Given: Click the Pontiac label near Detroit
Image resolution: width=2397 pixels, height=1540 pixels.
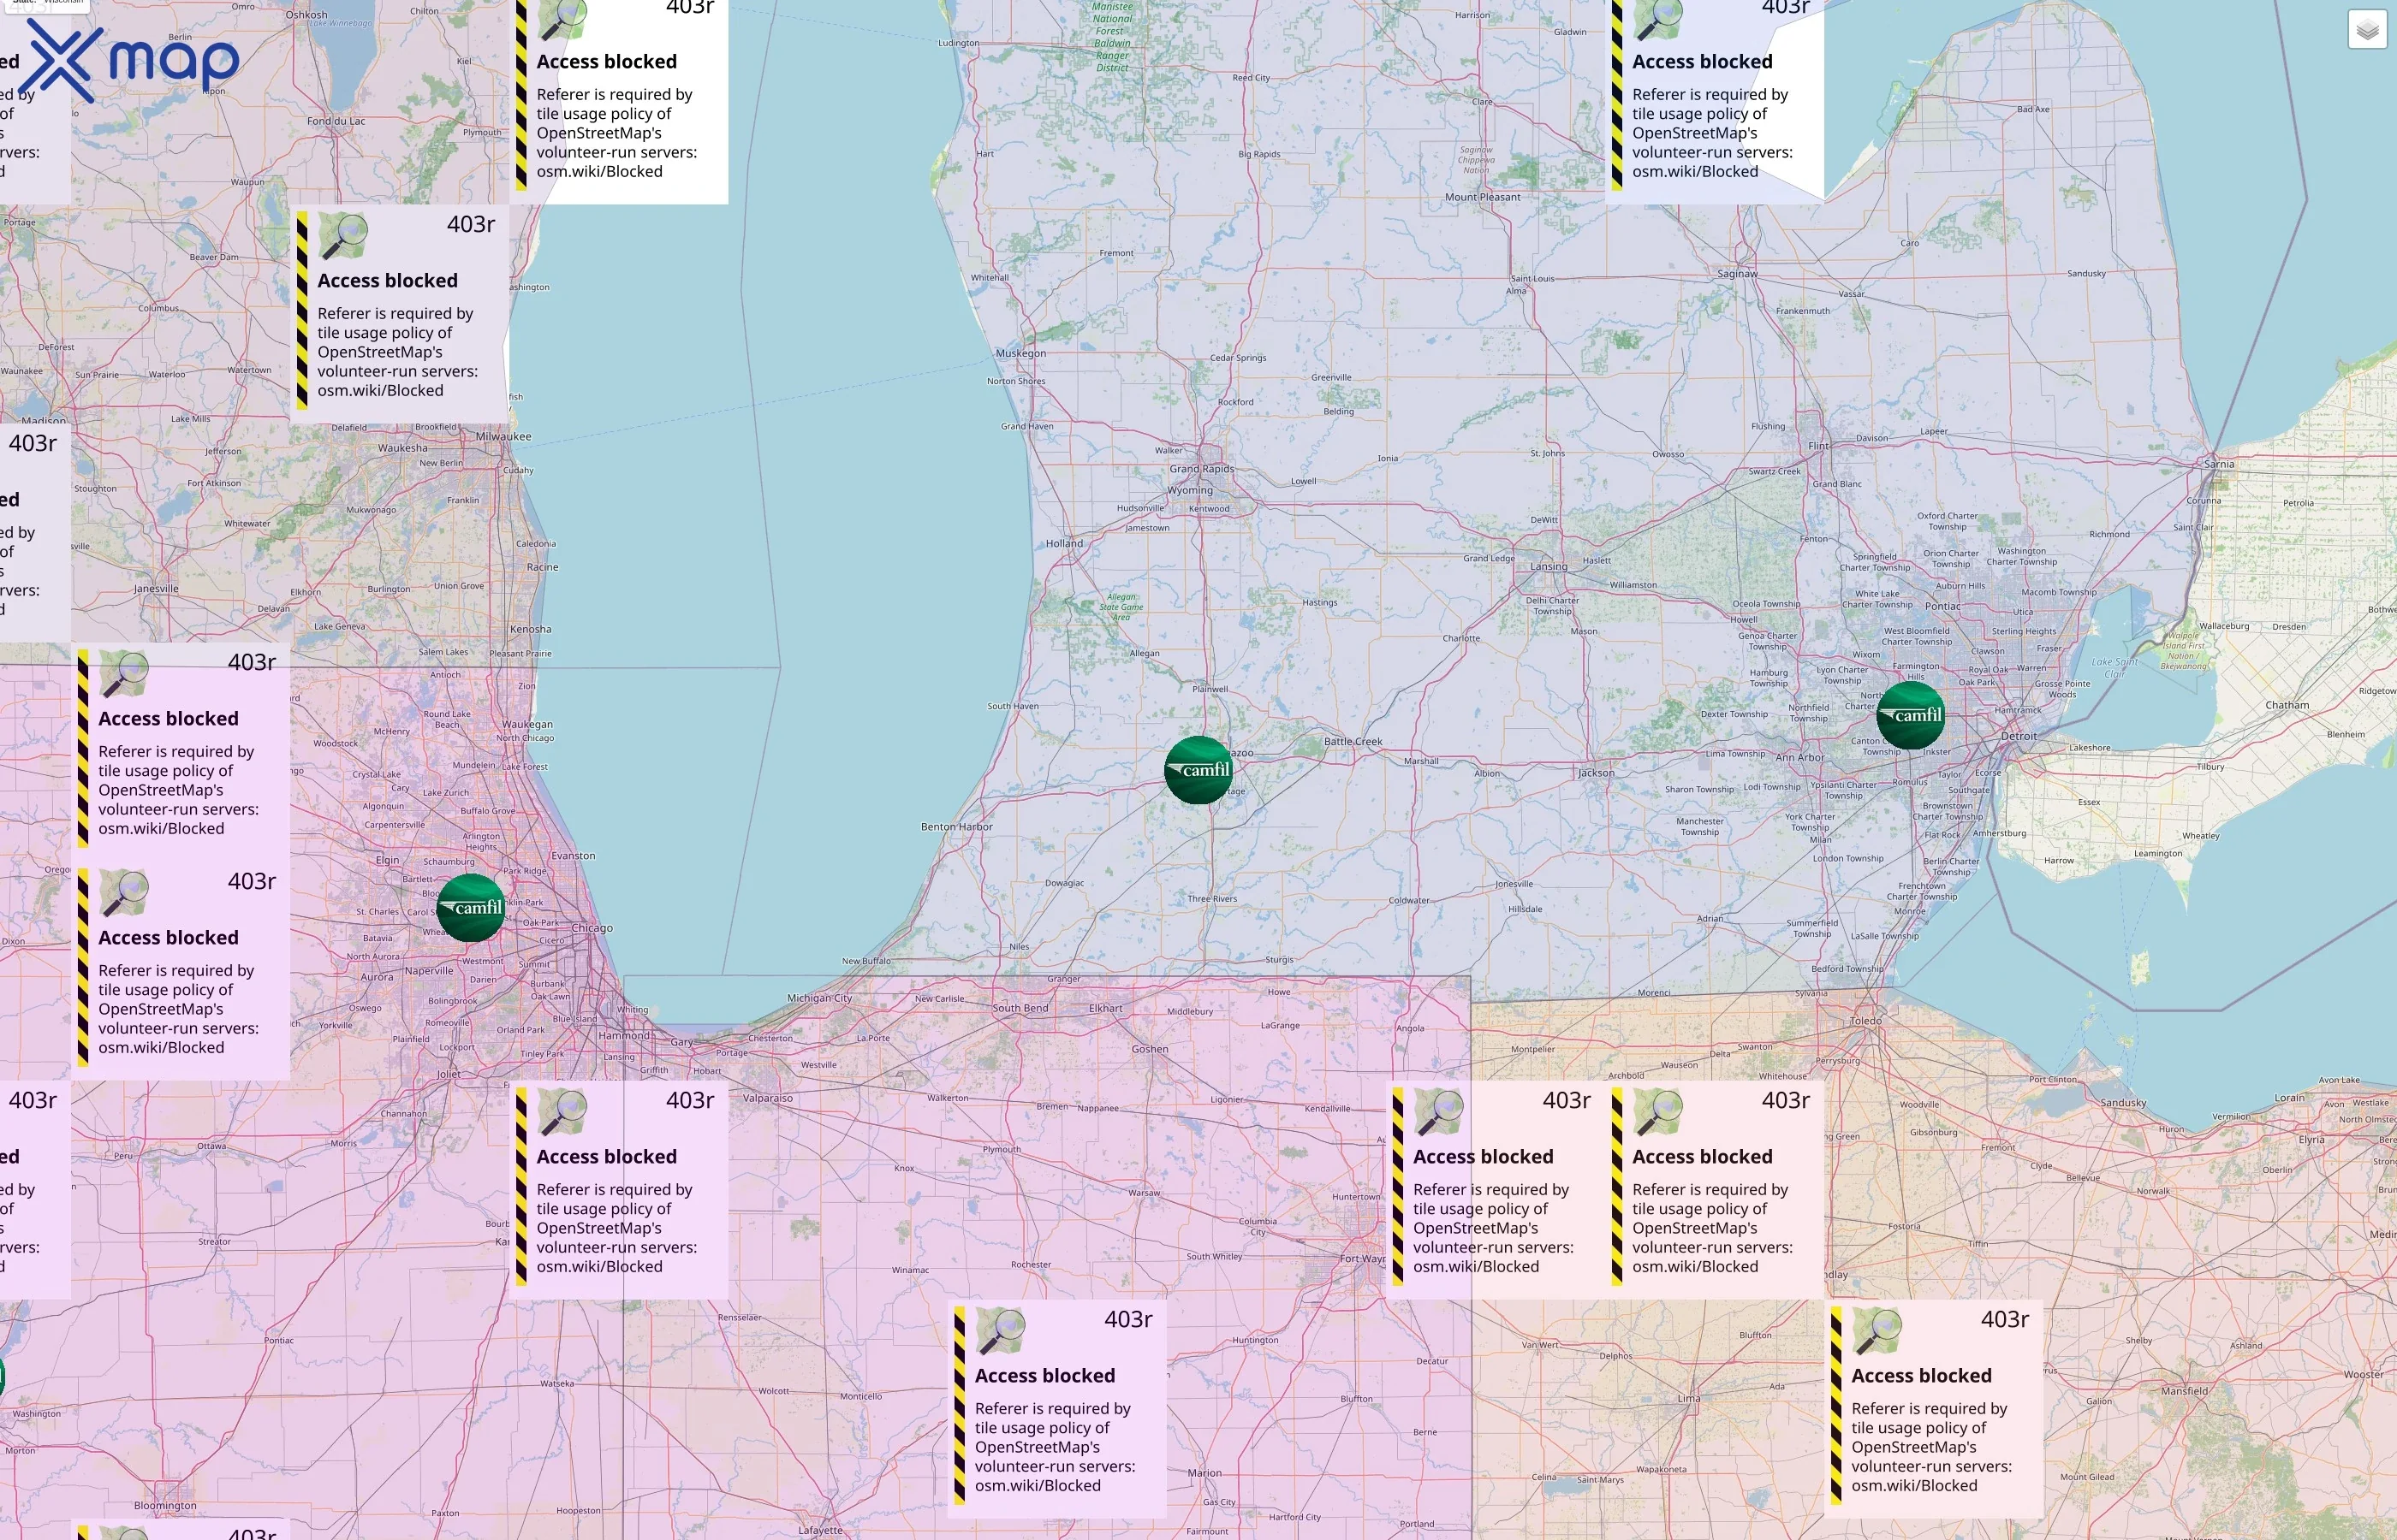Looking at the screenshot, I should (x=1942, y=606).
